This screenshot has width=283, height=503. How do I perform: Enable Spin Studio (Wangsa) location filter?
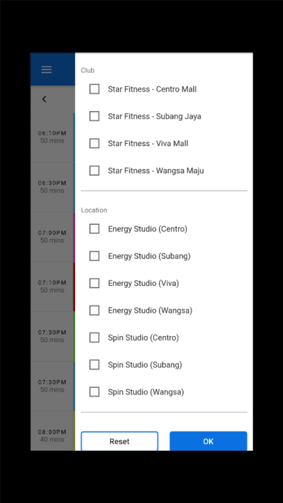pos(94,391)
